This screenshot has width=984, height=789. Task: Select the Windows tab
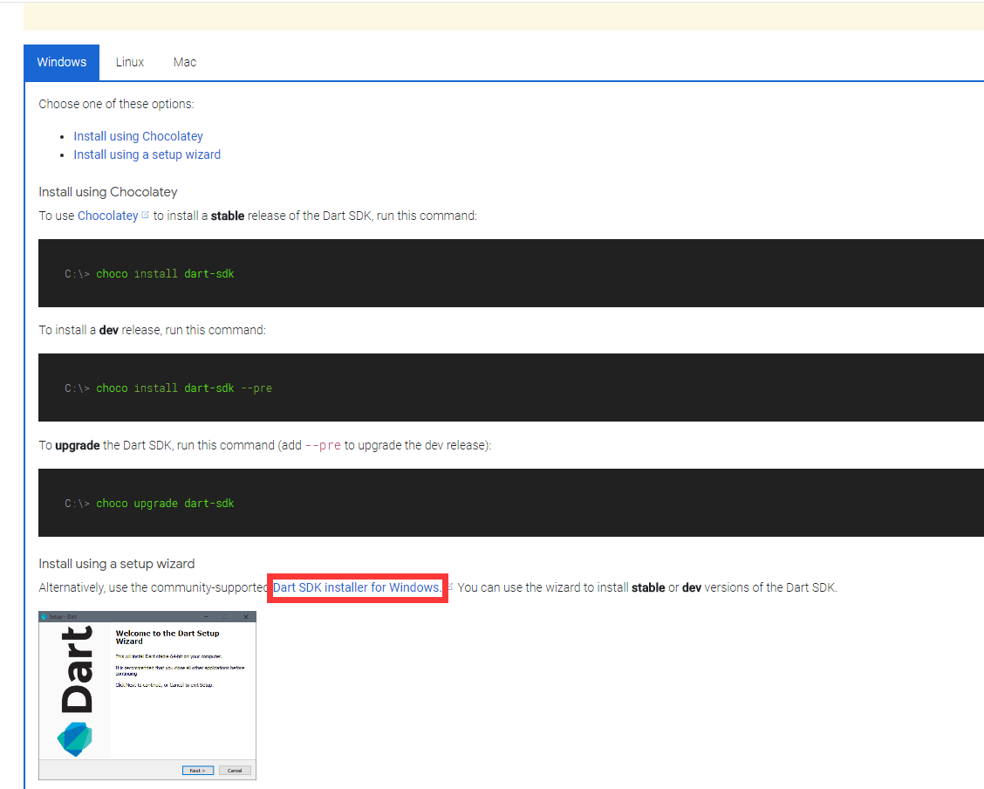click(x=61, y=62)
